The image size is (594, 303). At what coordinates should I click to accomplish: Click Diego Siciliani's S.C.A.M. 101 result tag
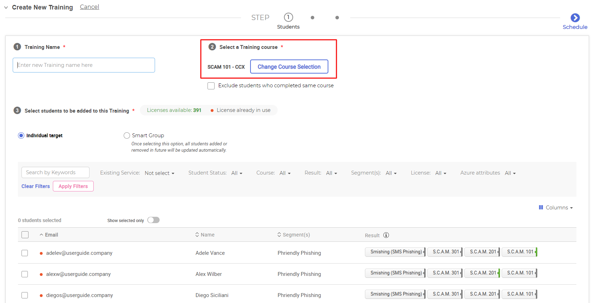click(x=520, y=294)
